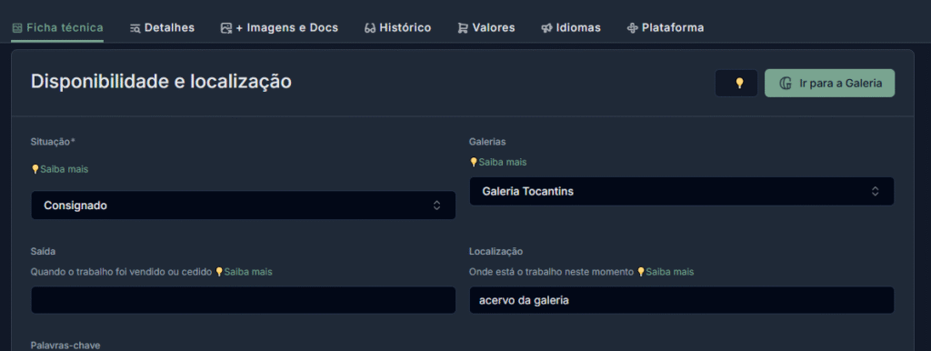Focus the Localização field with acervo da galeria
Viewport: 931px width, 351px height.
(682, 300)
